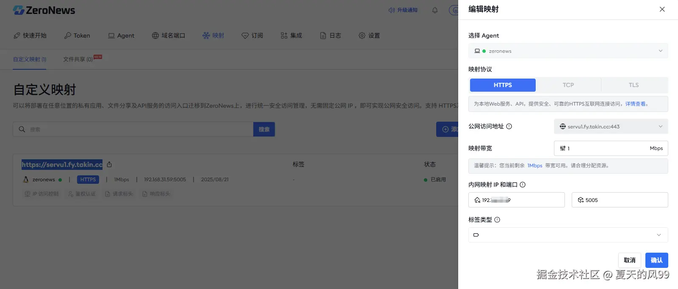
Task: Select TLS mapping protocol
Action: point(634,85)
